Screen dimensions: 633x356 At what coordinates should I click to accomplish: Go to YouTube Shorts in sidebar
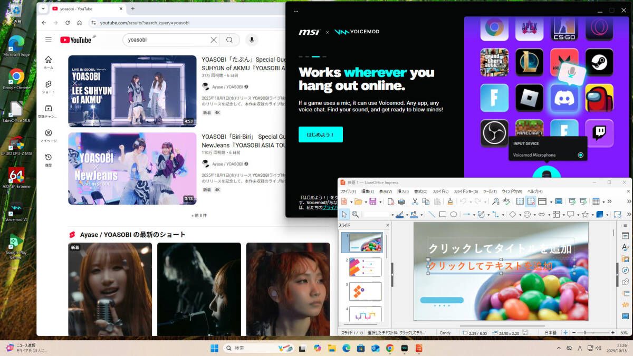pos(49,87)
